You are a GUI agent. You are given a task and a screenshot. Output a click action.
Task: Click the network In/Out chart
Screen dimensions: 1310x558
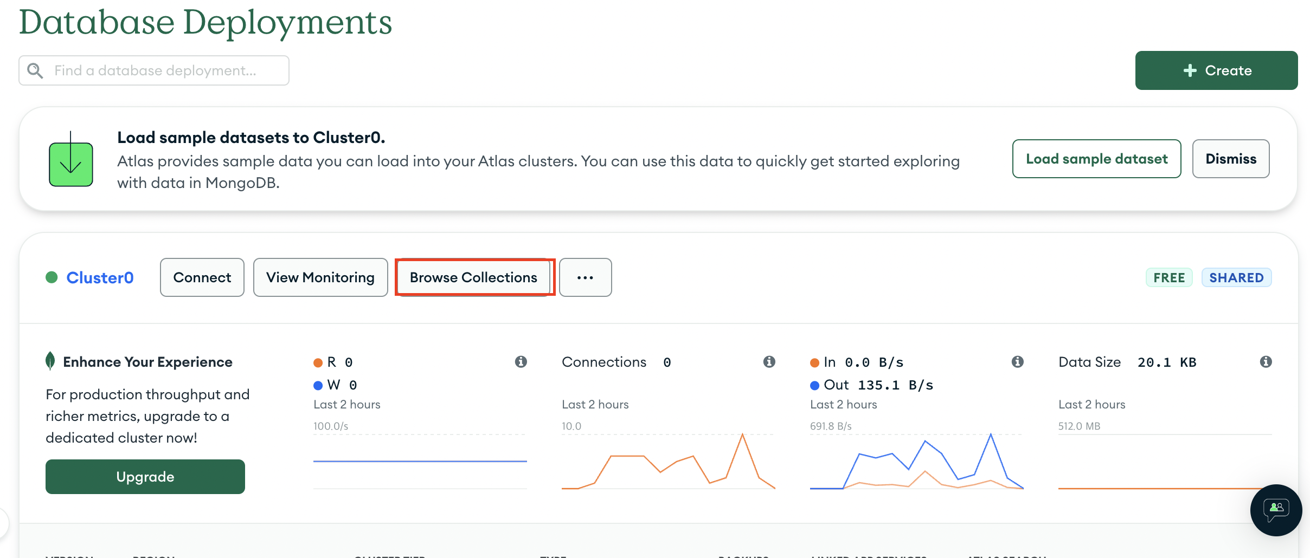(x=917, y=462)
